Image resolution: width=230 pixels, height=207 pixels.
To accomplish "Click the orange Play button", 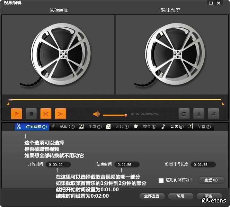I will click(16, 114).
